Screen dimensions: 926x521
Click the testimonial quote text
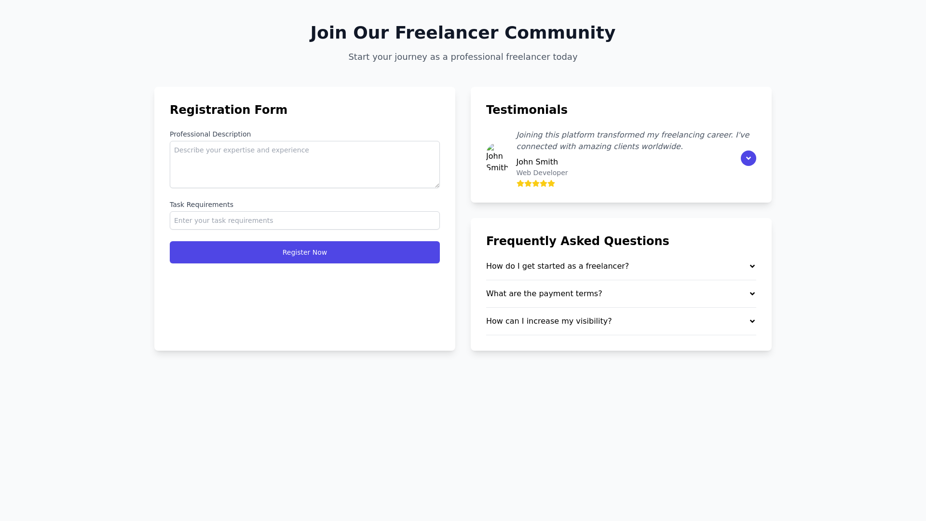632,140
